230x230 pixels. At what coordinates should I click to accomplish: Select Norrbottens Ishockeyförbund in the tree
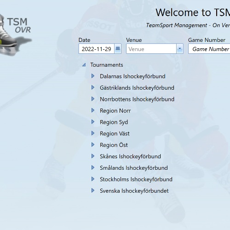(x=137, y=99)
